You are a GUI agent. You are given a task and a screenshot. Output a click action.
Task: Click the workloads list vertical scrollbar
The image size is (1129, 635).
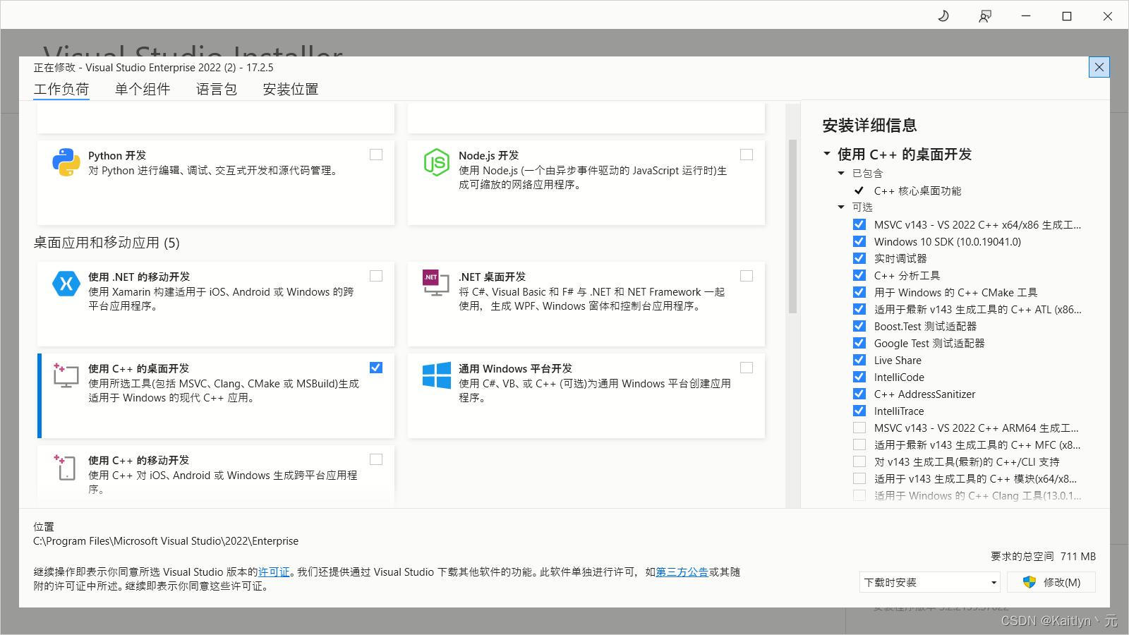pyautogui.click(x=792, y=226)
